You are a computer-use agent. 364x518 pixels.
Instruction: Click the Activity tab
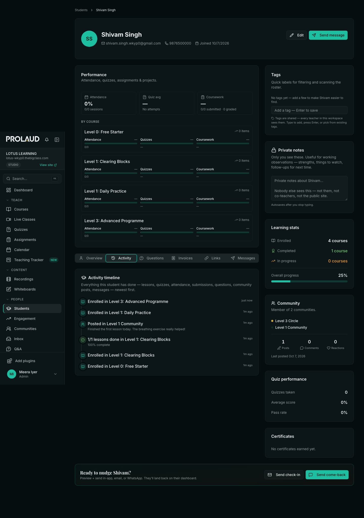(121, 258)
